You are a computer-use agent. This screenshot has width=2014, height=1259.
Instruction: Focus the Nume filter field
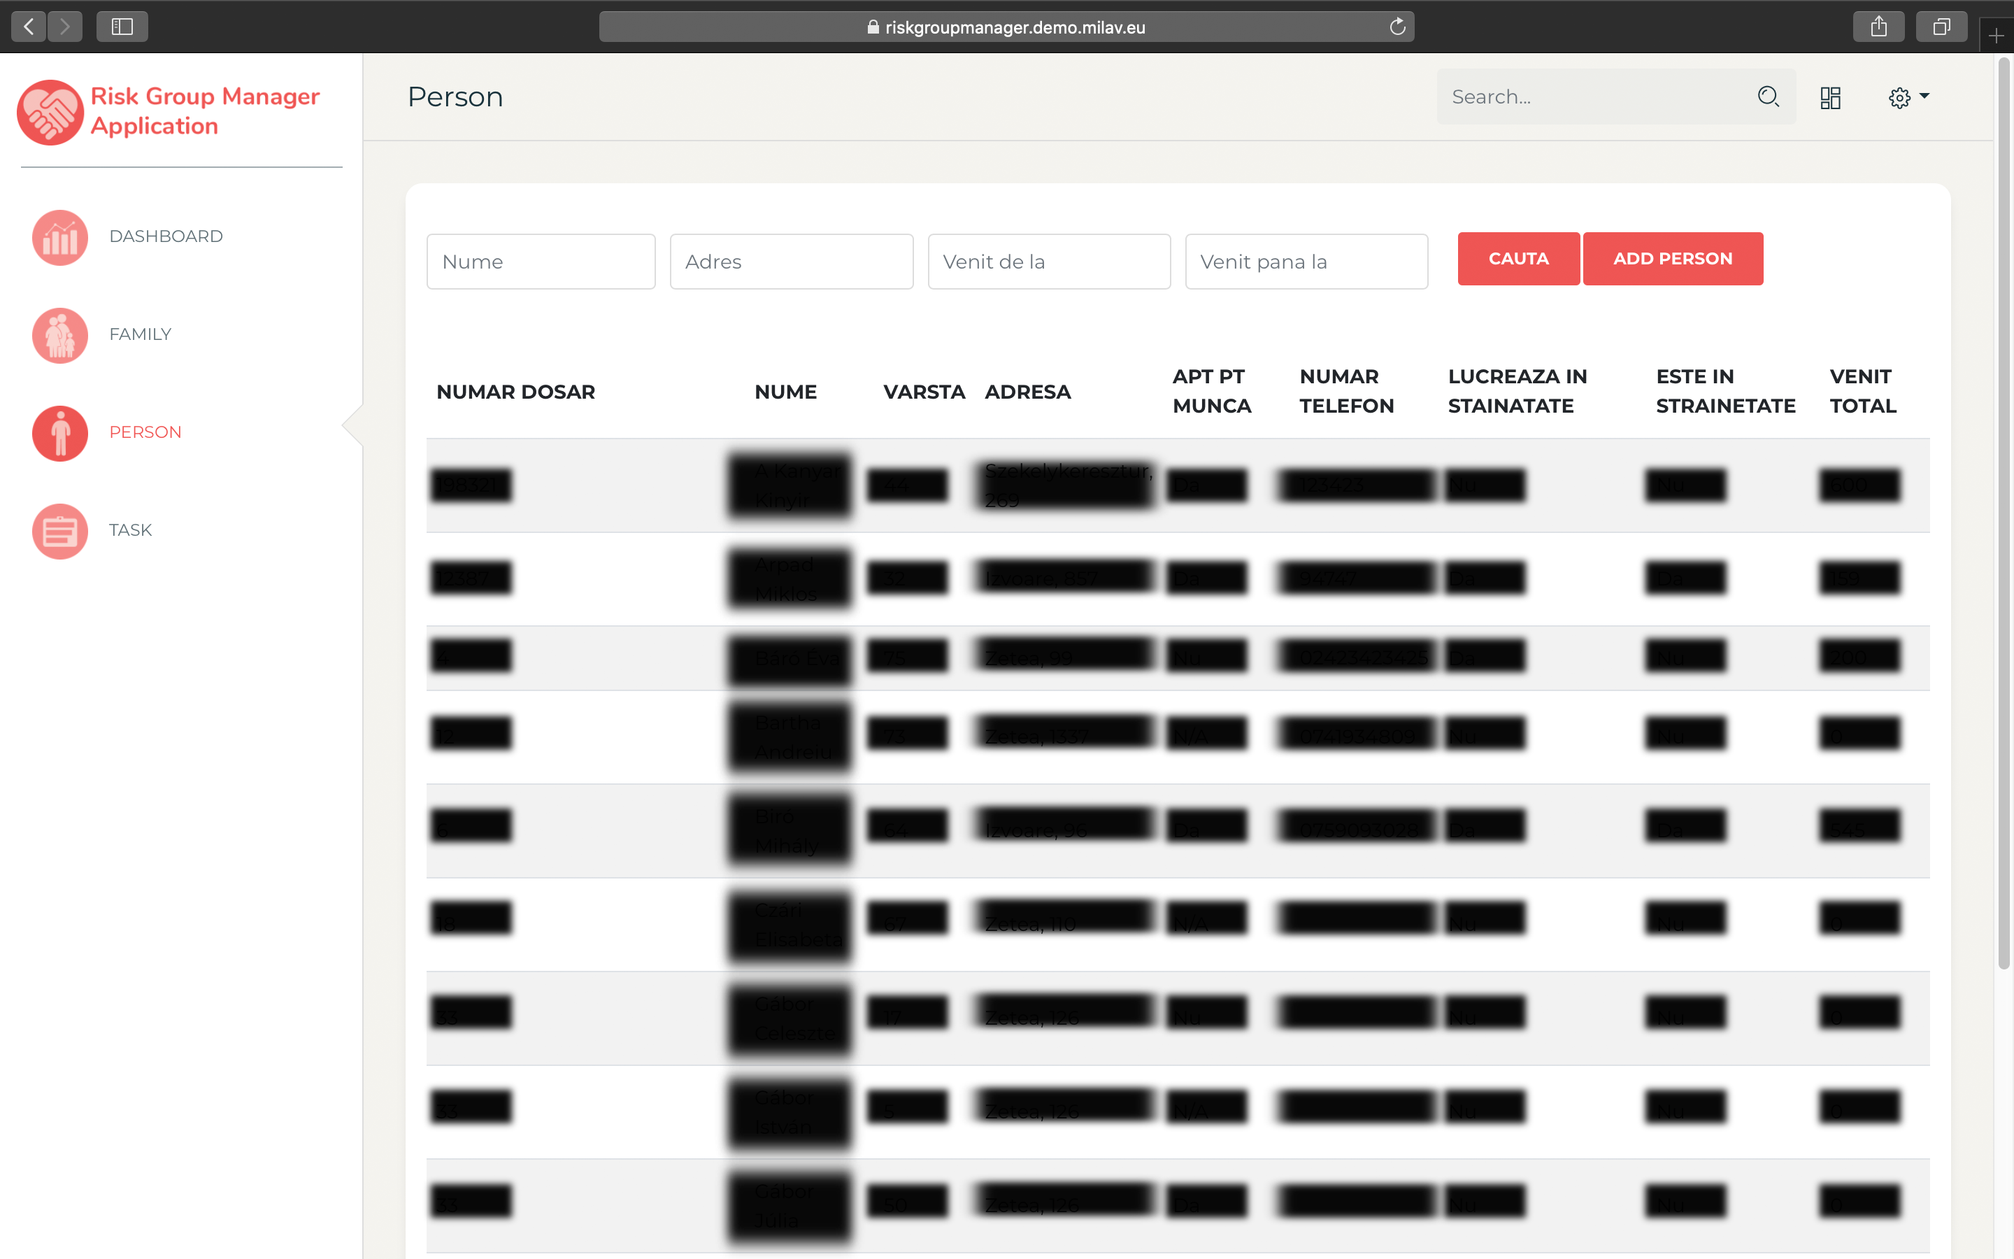pyautogui.click(x=541, y=262)
